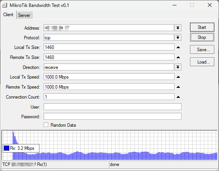Click the bandwidth graph area

tap(109, 145)
